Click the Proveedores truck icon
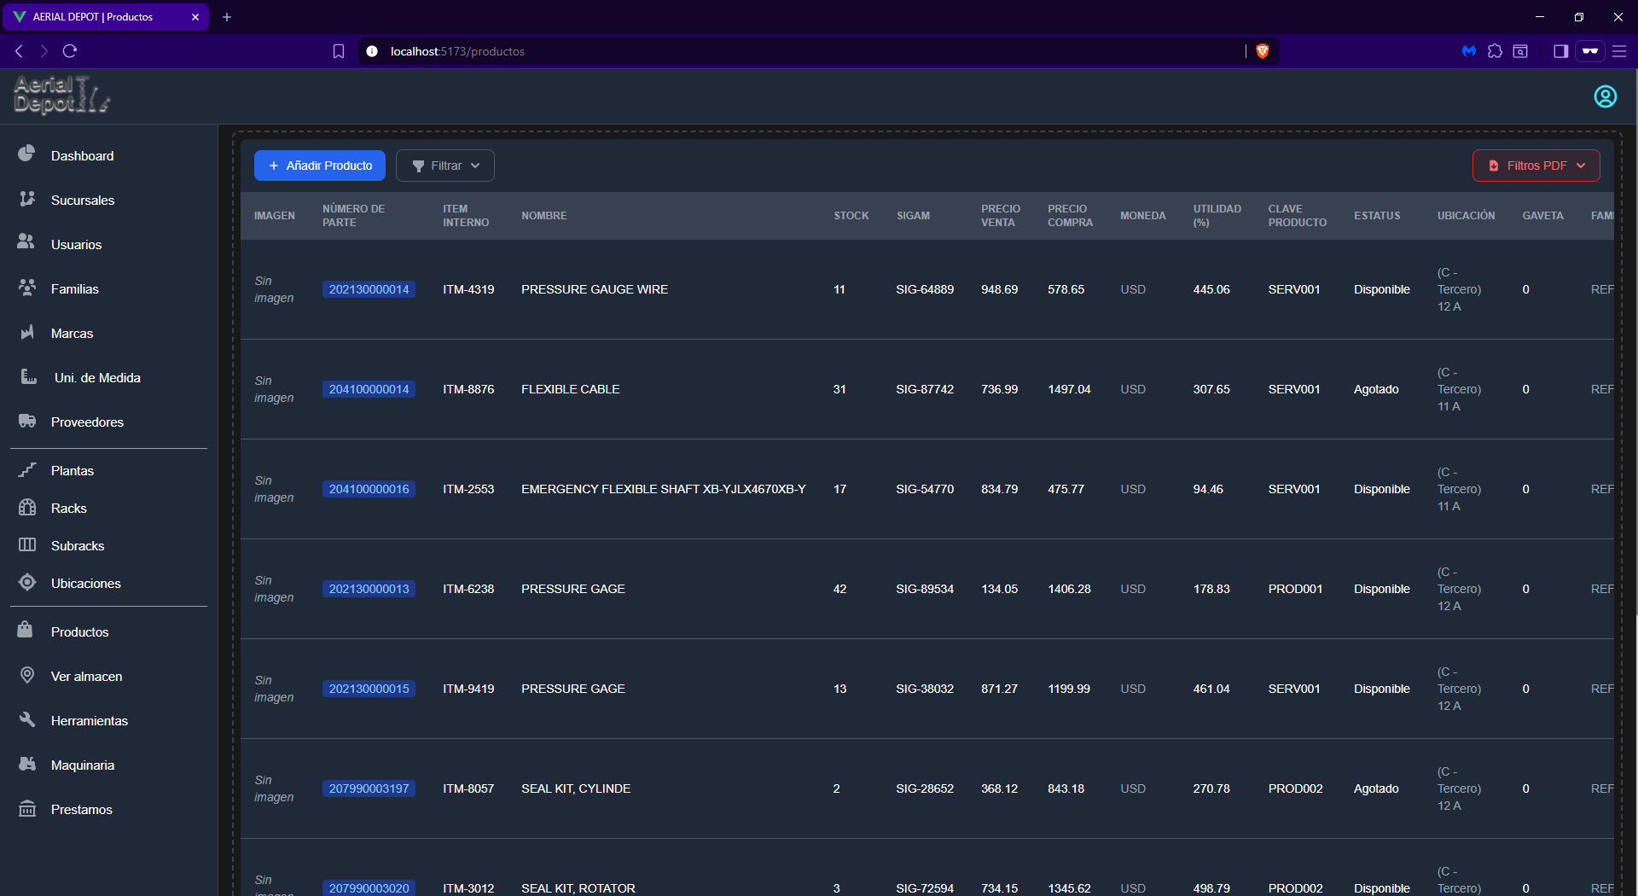 point(26,420)
